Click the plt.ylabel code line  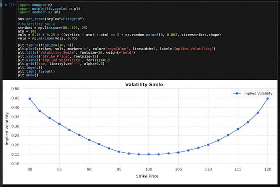coord(64,60)
